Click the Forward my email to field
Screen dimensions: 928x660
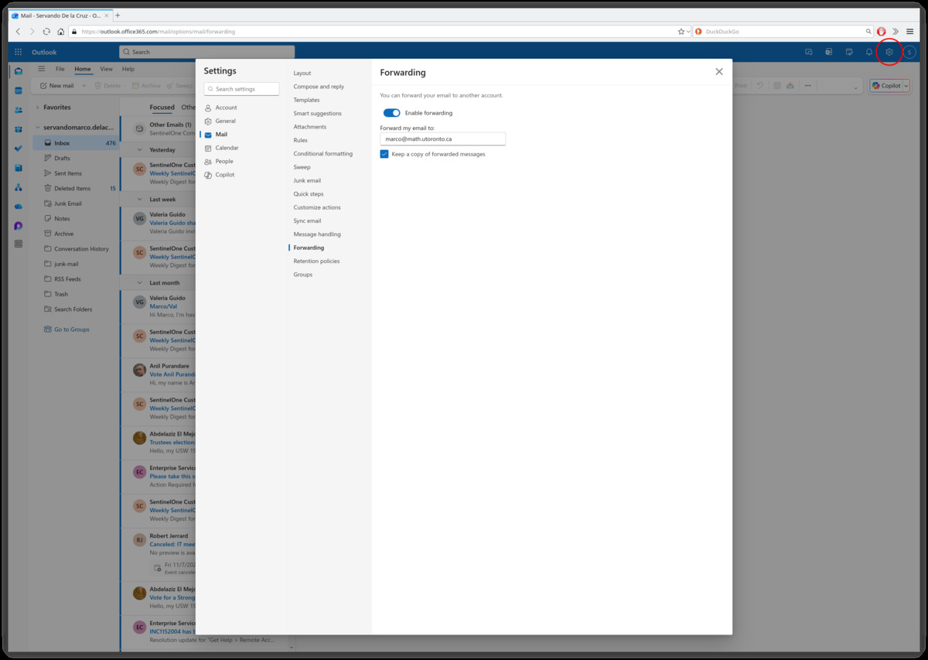tap(442, 139)
